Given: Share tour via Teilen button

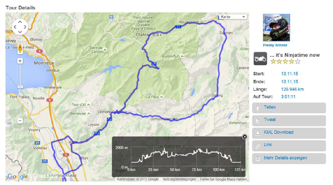Looking at the screenshot, I should (x=289, y=108).
